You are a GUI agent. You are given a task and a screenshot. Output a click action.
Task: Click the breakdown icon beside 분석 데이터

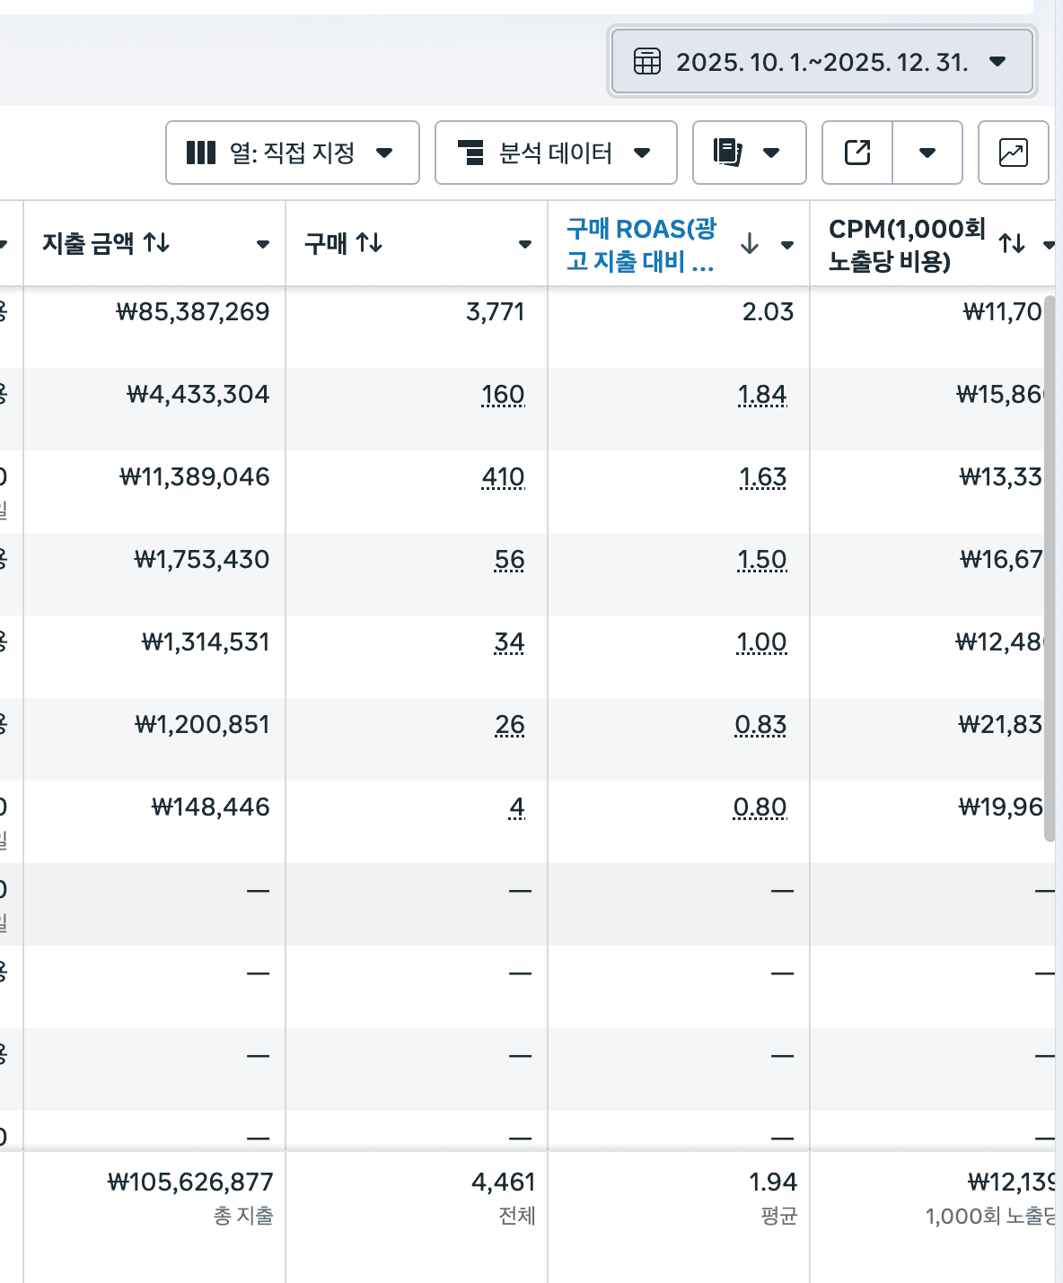click(x=471, y=153)
